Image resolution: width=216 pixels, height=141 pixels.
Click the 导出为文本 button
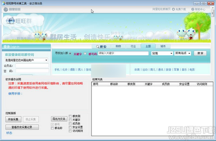click(59, 119)
